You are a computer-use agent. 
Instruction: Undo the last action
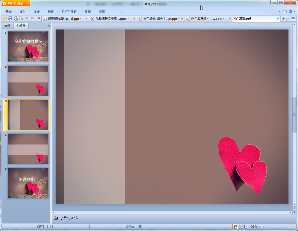27,18
